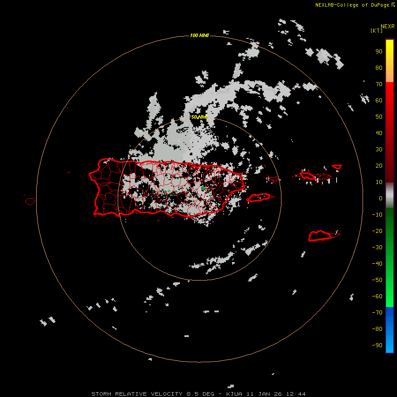Click the -20 value on the velocity scale
The image size is (397, 397).
(377, 231)
